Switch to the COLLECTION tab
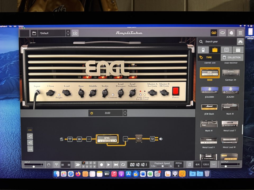This screenshot has height=190, width=254. point(232,57)
